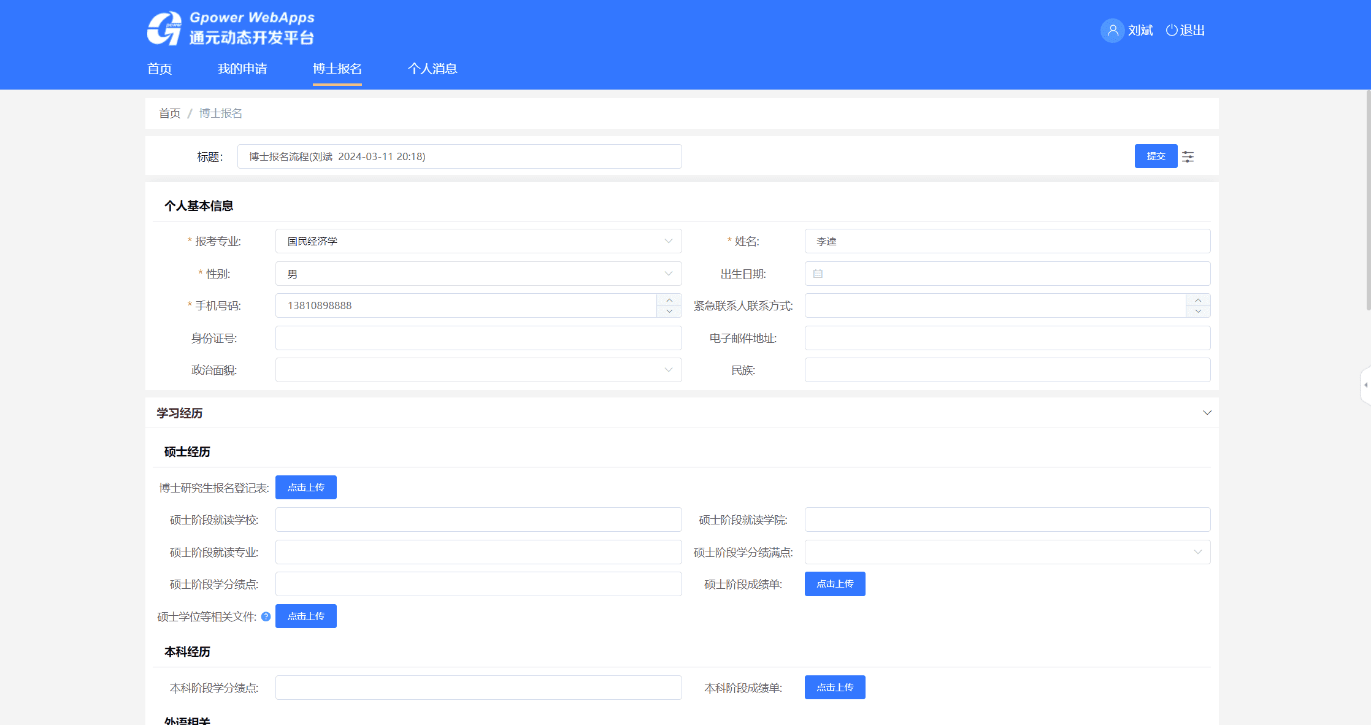Screen dimensions: 1371x725
Task: Click the 身份证号 input field
Action: tap(478, 338)
